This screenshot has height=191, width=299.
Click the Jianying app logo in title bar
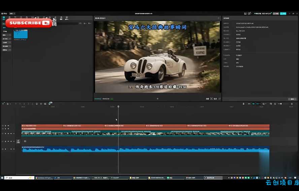pos(4,13)
